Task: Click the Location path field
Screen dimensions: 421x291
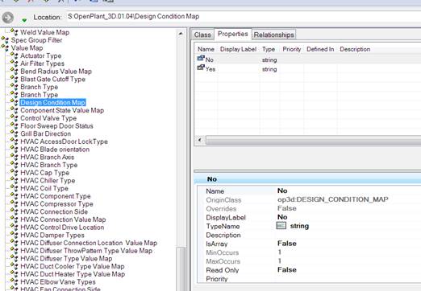Action: tap(244, 17)
